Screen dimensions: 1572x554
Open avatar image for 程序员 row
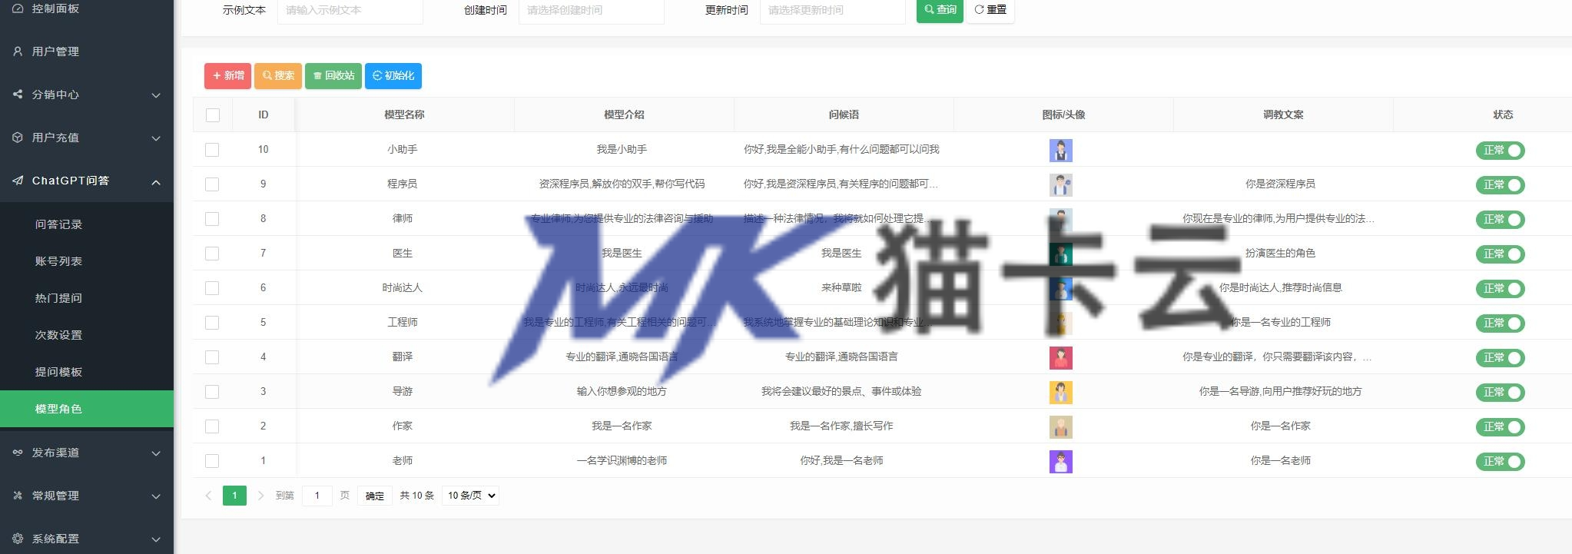[x=1060, y=184]
